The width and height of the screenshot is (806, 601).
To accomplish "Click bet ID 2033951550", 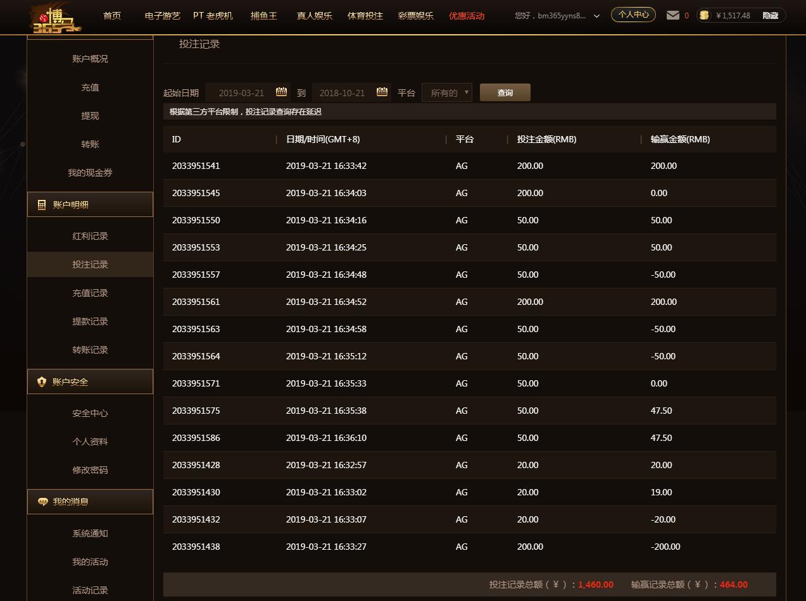I will pos(196,220).
